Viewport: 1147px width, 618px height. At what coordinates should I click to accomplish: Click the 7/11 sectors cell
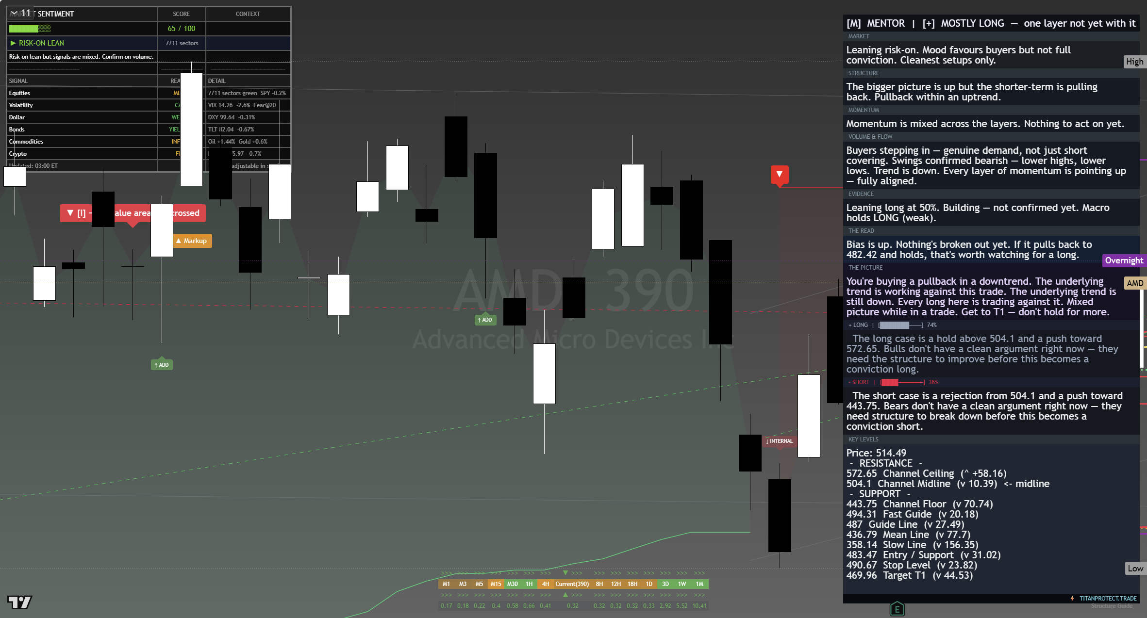pyautogui.click(x=182, y=43)
